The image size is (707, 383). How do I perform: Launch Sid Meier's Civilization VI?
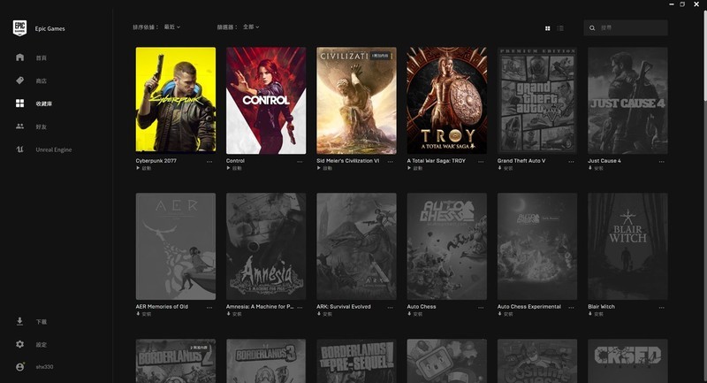(x=324, y=168)
